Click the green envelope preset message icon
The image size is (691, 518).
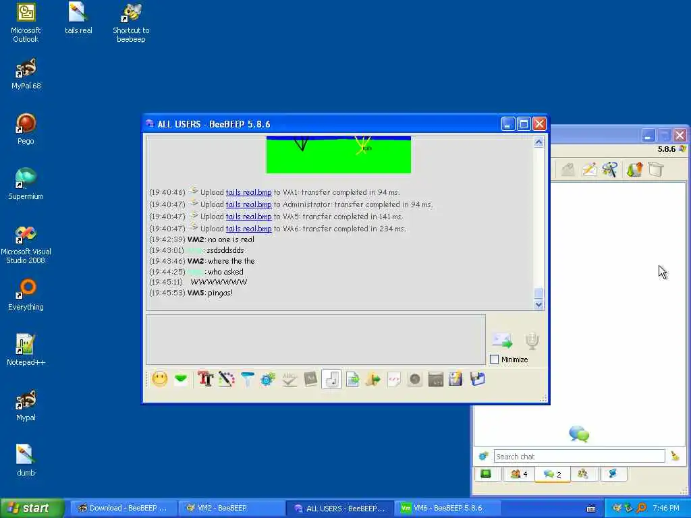(181, 379)
